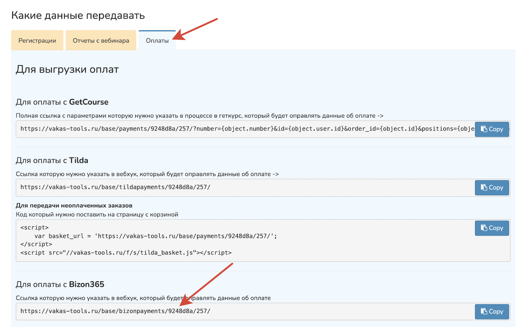
Task: Click the 'Для выгрузки оплат' section title
Action: (67, 70)
